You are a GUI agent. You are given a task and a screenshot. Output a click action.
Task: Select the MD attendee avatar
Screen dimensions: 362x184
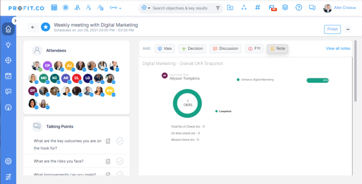tap(44, 78)
